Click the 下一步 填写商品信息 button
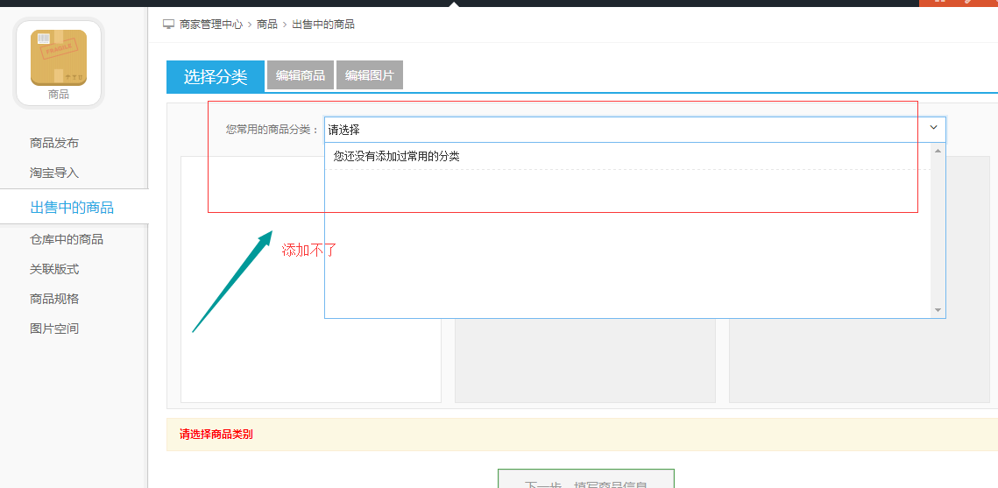Screen dimensions: 998x488 tap(585, 478)
